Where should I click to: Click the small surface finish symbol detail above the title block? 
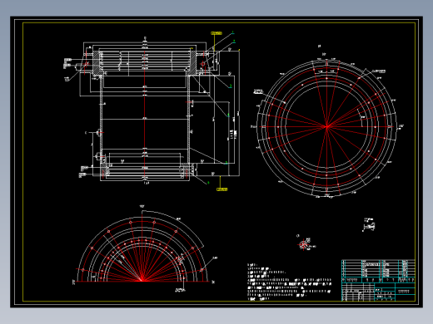tap(369, 224)
